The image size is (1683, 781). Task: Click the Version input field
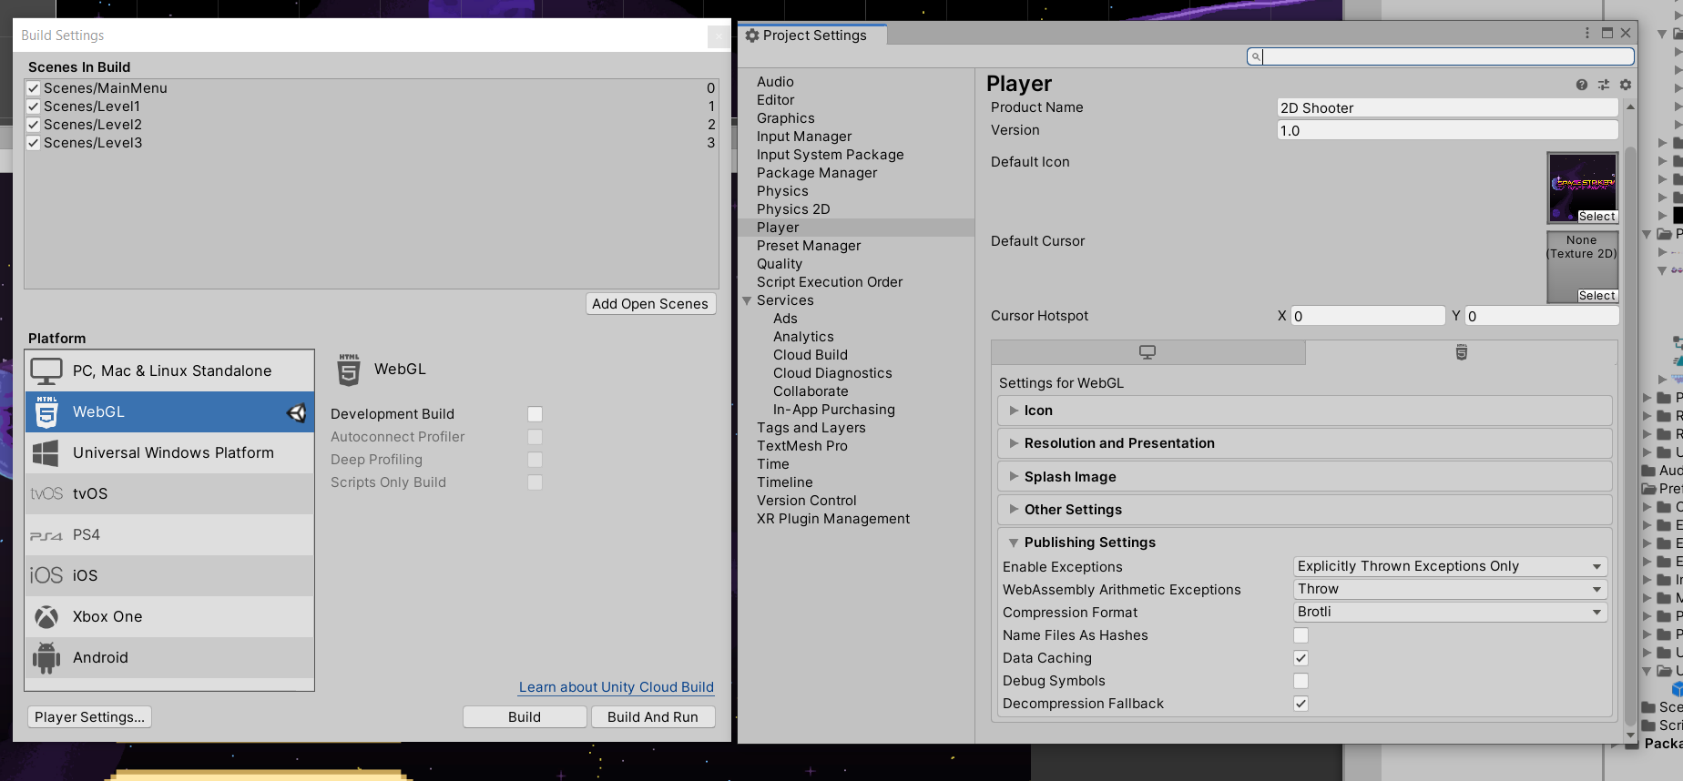[1447, 130]
